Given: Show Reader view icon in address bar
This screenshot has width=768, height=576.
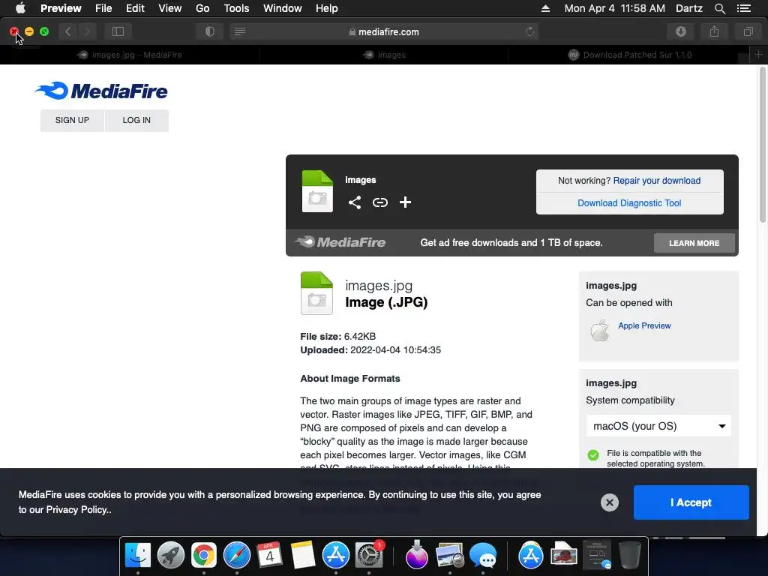Looking at the screenshot, I should point(240,31).
